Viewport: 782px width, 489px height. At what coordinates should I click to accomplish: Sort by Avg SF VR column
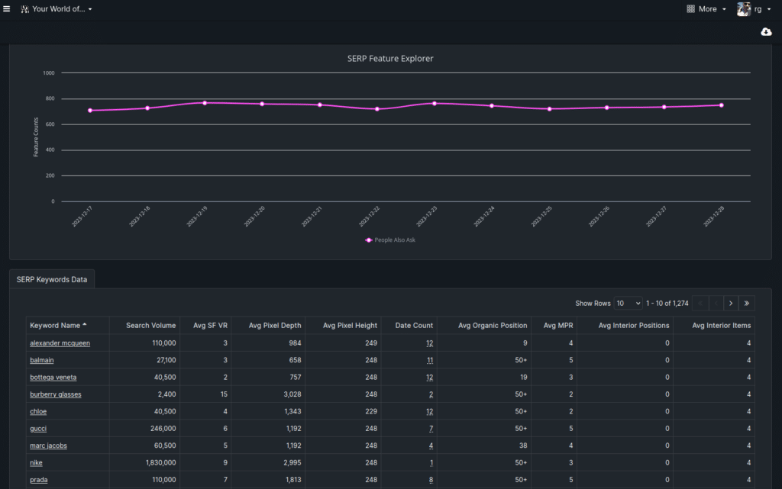210,325
